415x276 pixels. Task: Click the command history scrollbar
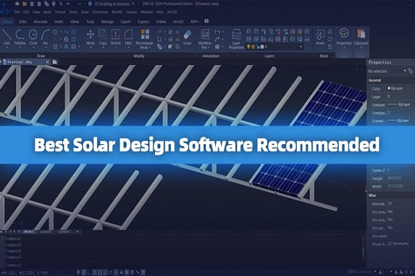click(364, 248)
